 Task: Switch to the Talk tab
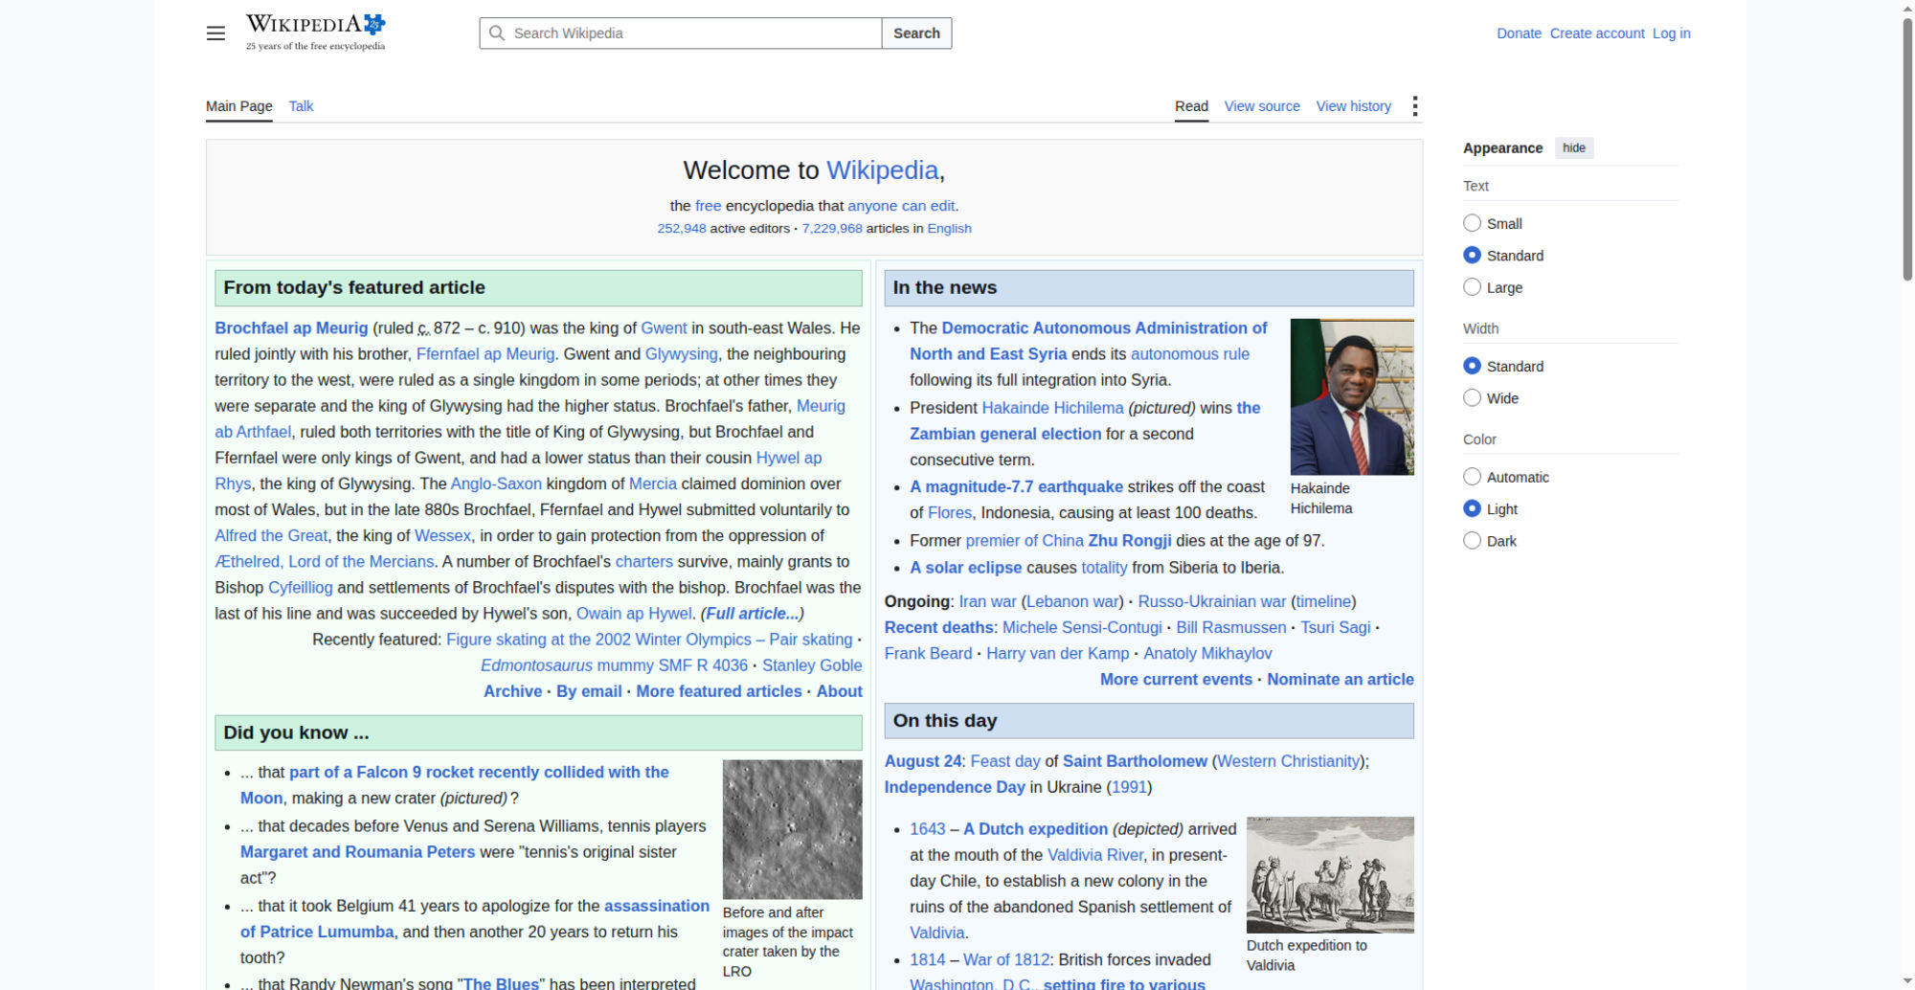tap(301, 106)
